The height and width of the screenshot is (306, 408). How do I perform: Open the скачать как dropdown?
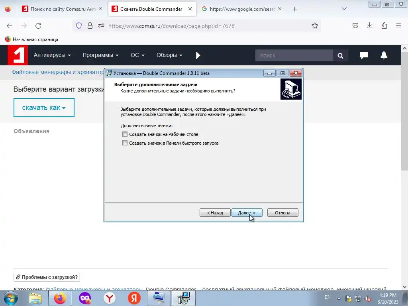[44, 108]
